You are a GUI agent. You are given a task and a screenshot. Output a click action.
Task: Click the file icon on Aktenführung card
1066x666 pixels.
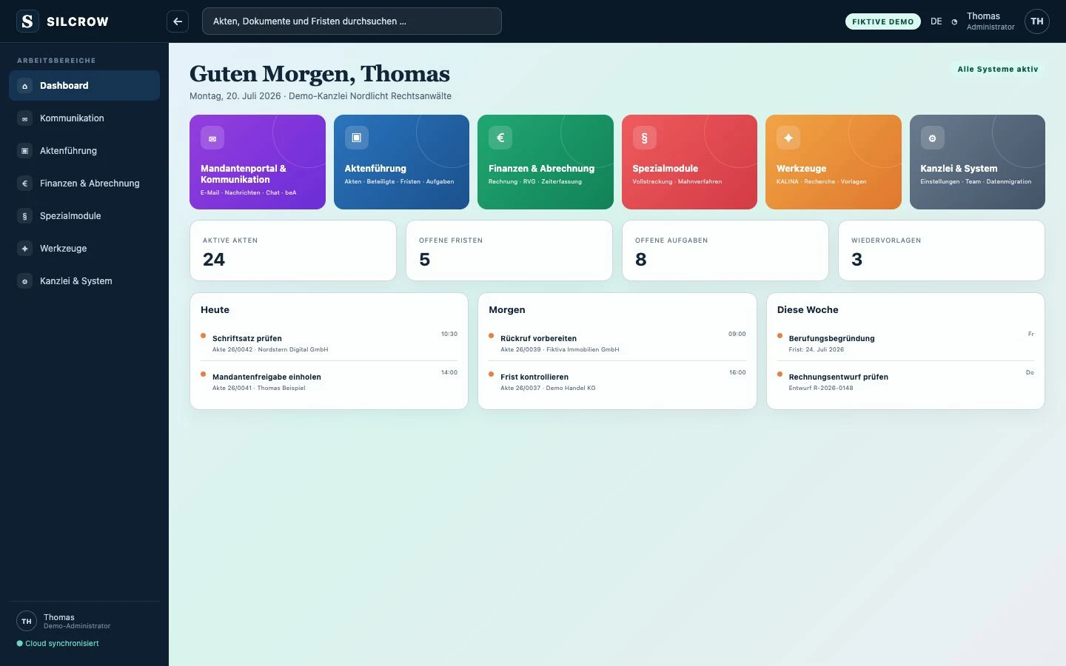[356, 138]
